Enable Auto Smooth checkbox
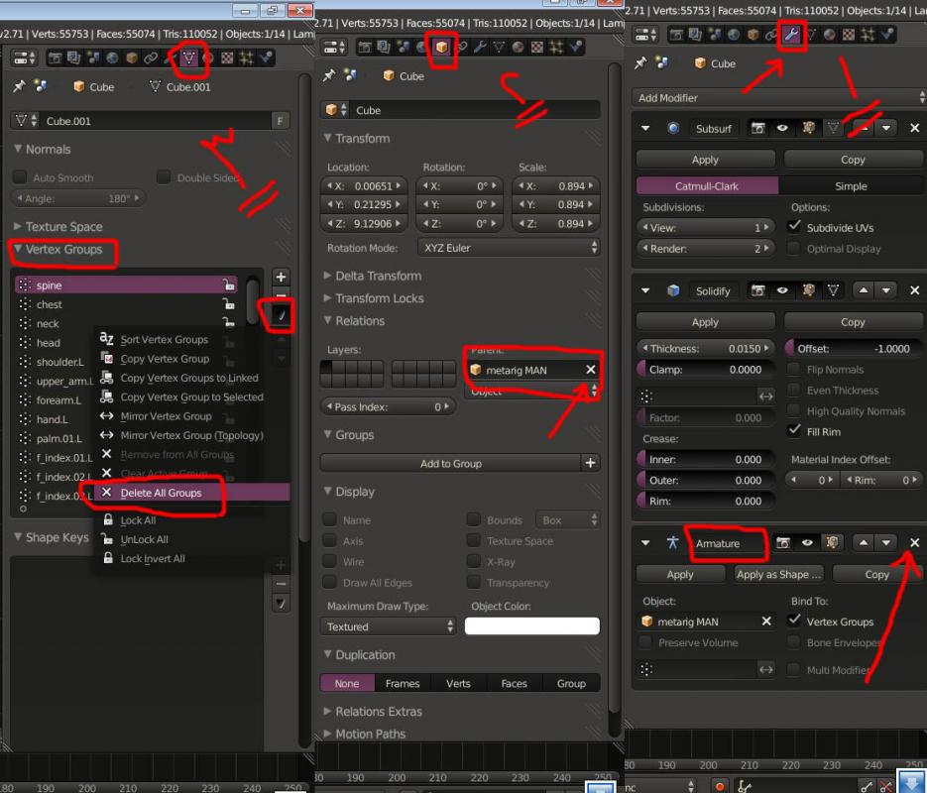Screen dimensions: 927x793 20,177
